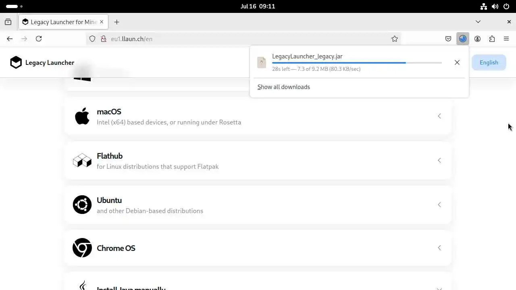Image resolution: width=516 pixels, height=290 pixels.
Task: Click 'for Linux distributions that support Flatpak'
Action: [158, 166]
